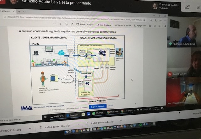Open Chrome from the macOS dock
The height and width of the screenshot is (139, 201).
point(80,131)
